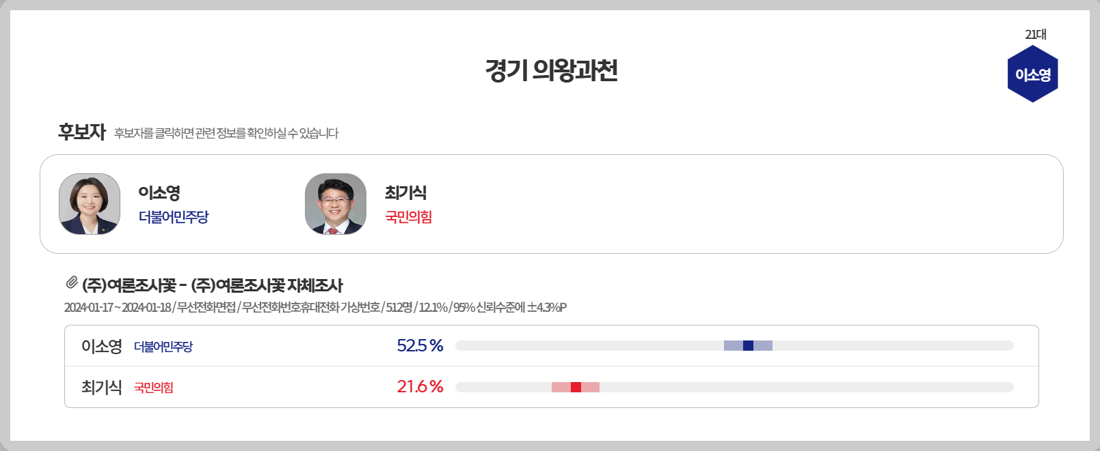Click 국민의힘 party label under 최기식
The image size is (1100, 451).
point(408,217)
